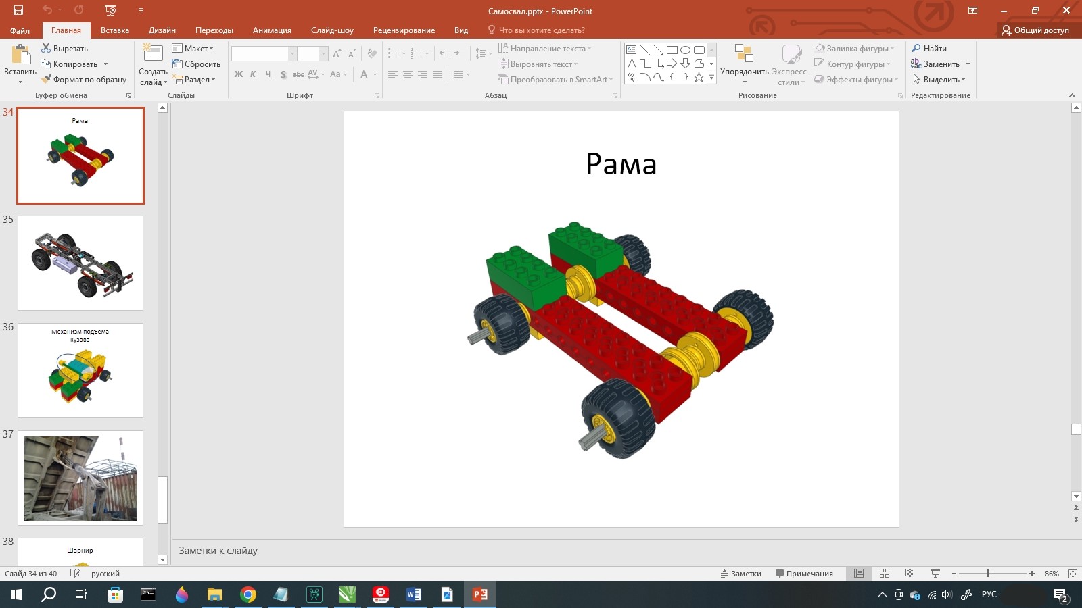Toggle the Notes pane in status bar
This screenshot has width=1082, height=608.
coord(741,574)
